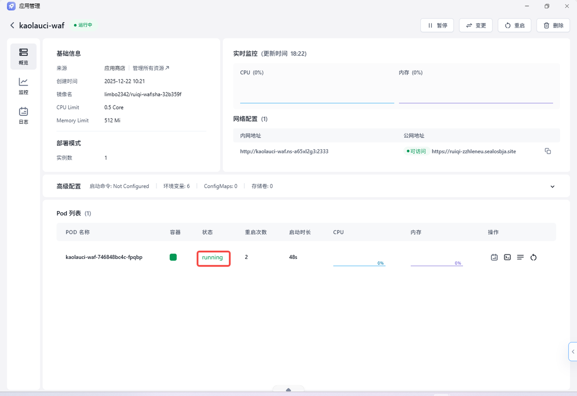Open the 概览 overview sidebar tab
This screenshot has height=396, width=577.
click(x=23, y=56)
